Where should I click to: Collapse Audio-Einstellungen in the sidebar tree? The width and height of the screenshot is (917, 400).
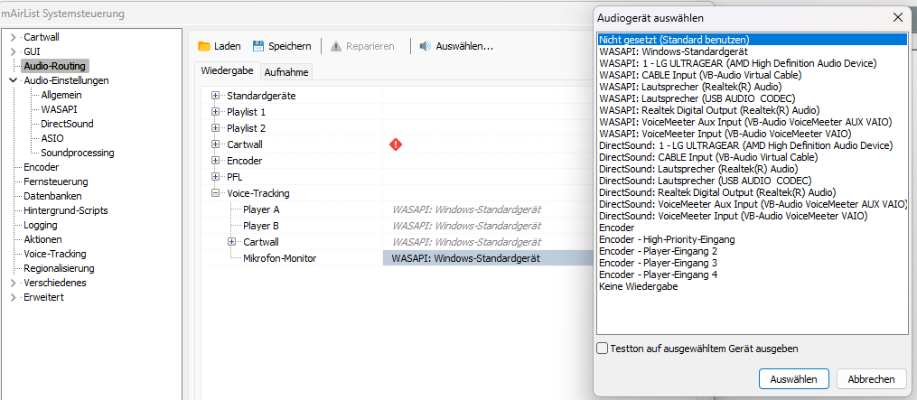(14, 80)
